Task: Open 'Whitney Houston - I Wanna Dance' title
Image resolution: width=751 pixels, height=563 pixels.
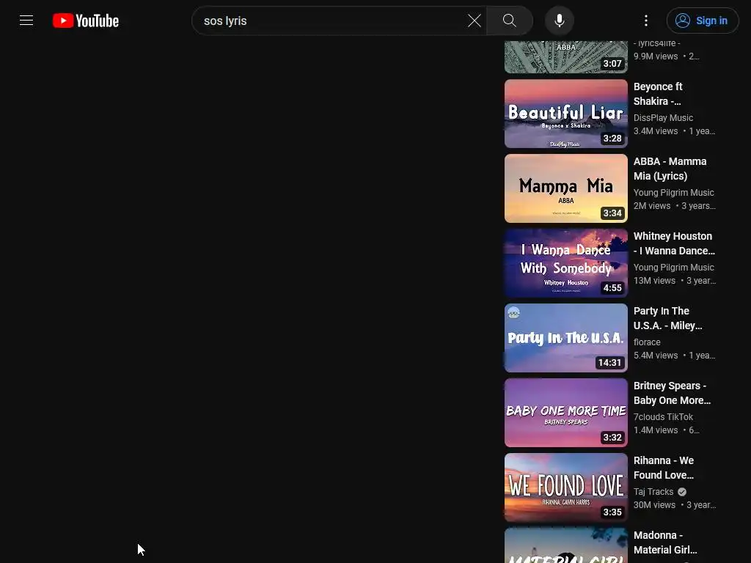Action: 675,243
